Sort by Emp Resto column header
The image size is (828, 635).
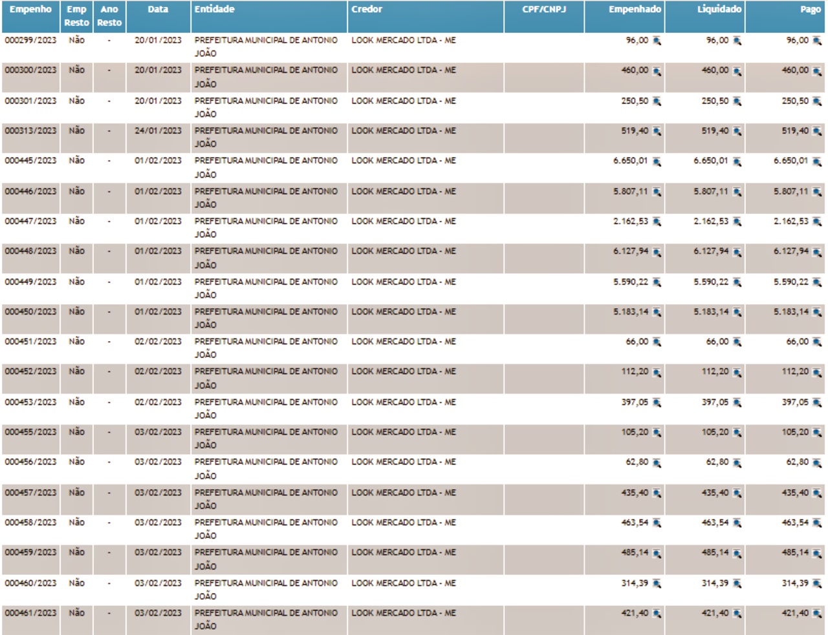click(x=76, y=16)
